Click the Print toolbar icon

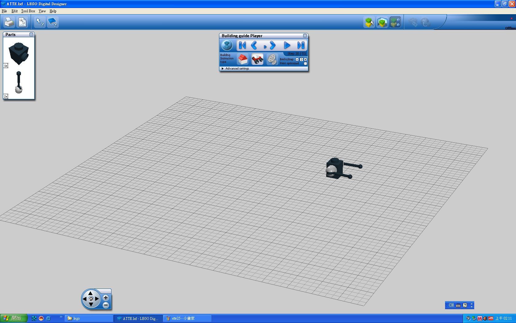(x=9, y=22)
